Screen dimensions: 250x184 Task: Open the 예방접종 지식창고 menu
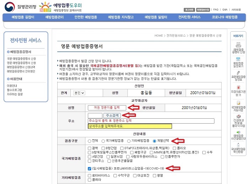(x=121, y=17)
